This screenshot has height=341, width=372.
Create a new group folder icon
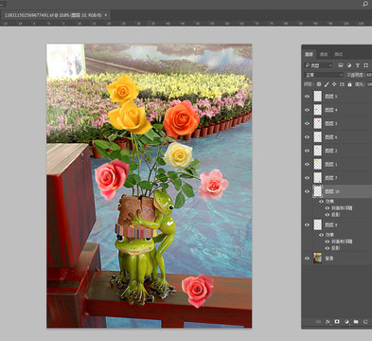356,322
